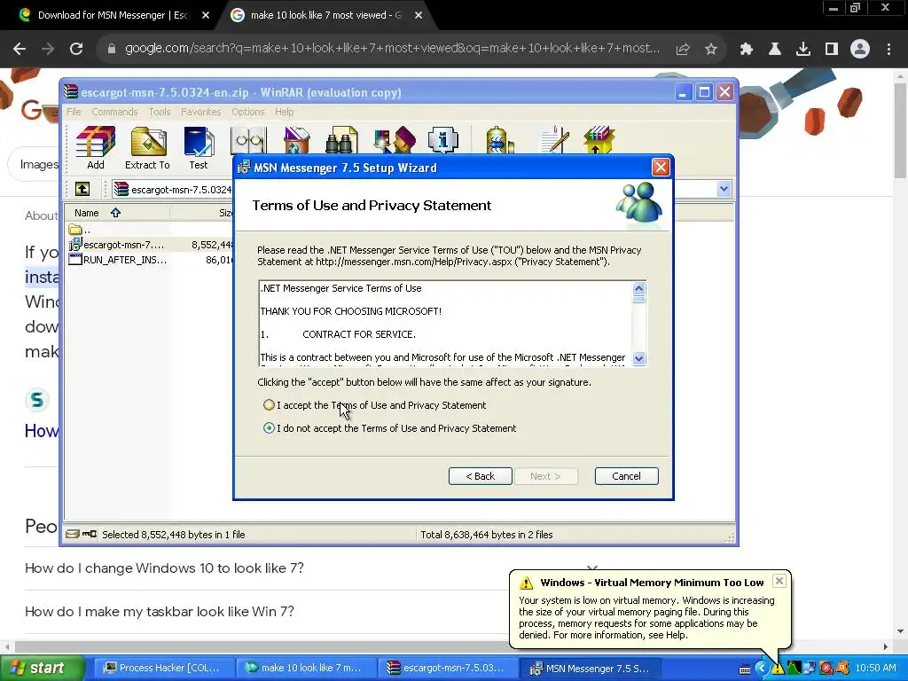Image resolution: width=908 pixels, height=681 pixels.
Task: Click the Back button in Setup Wizard
Action: pos(480,476)
